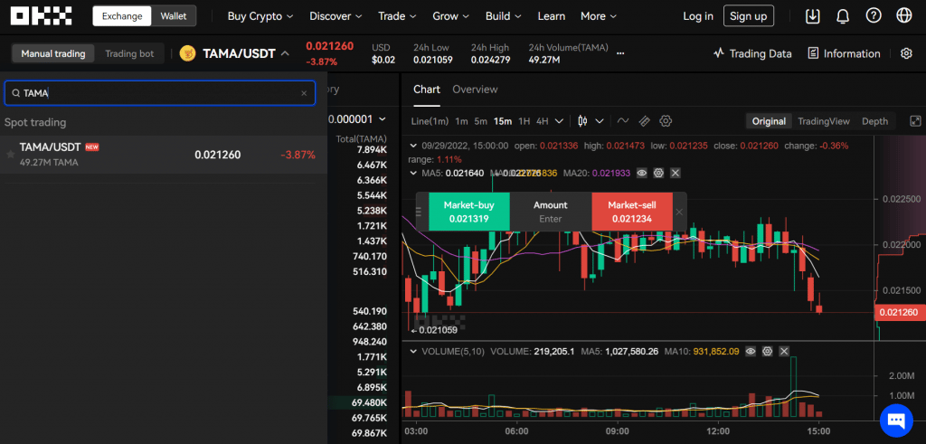Switch chart to Original view
926x444 pixels.
pos(769,121)
